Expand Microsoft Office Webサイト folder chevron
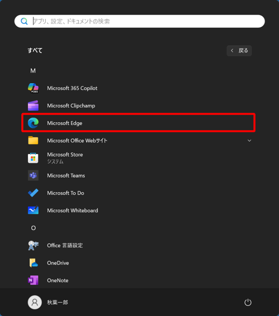This screenshot has width=279, height=316. tap(249, 141)
